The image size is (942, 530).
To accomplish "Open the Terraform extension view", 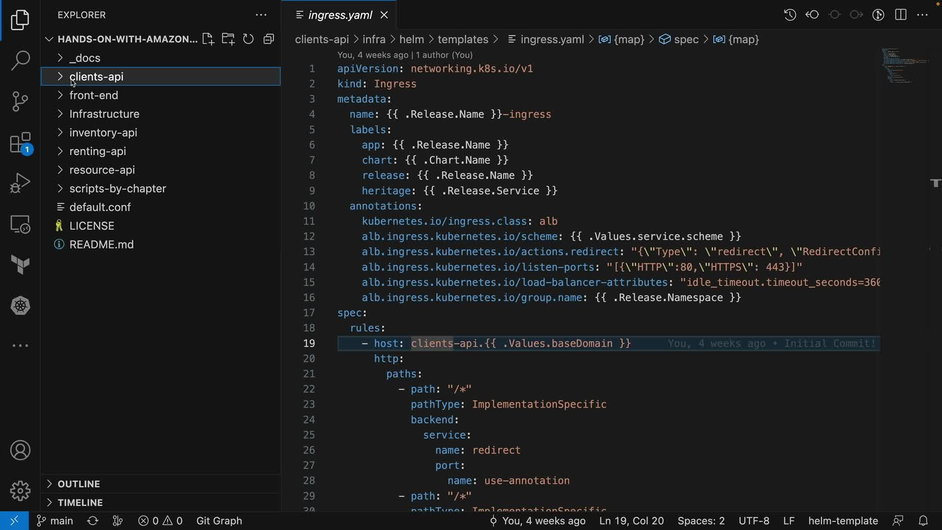I will tap(20, 265).
